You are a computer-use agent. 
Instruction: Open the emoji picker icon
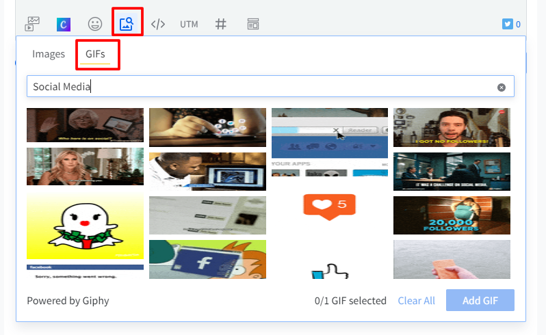[x=95, y=24]
